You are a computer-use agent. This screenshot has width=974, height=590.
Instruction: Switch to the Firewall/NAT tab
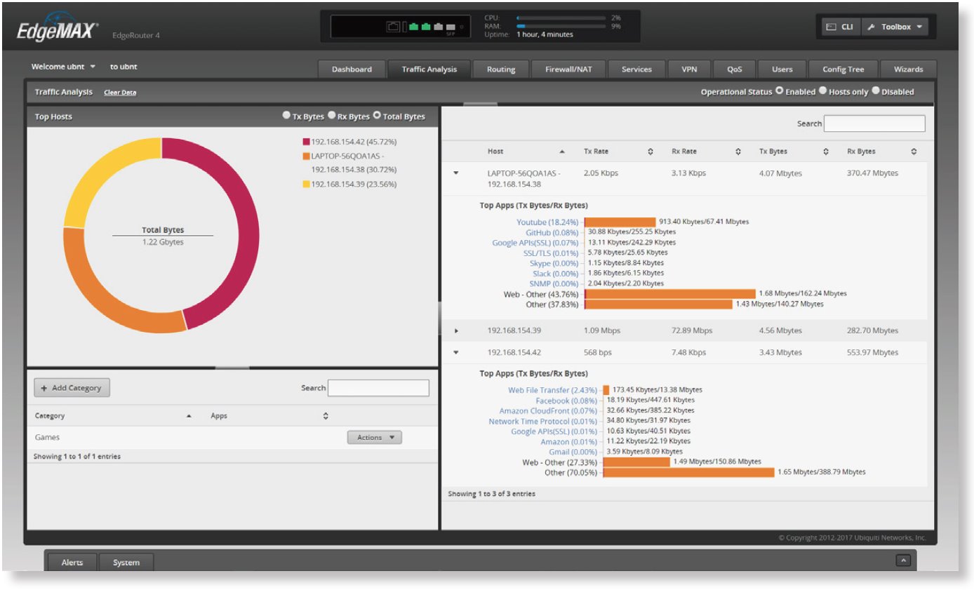[568, 69]
